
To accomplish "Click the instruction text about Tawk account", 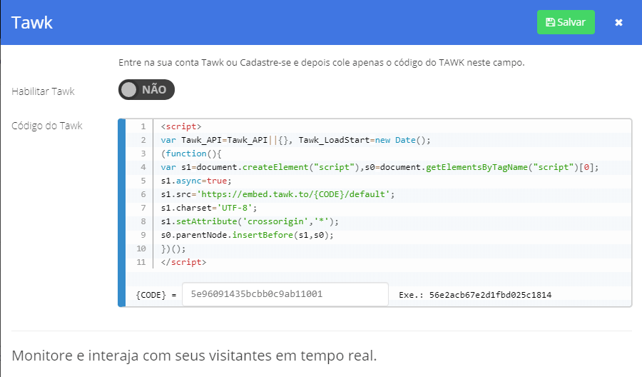I will click(x=322, y=63).
